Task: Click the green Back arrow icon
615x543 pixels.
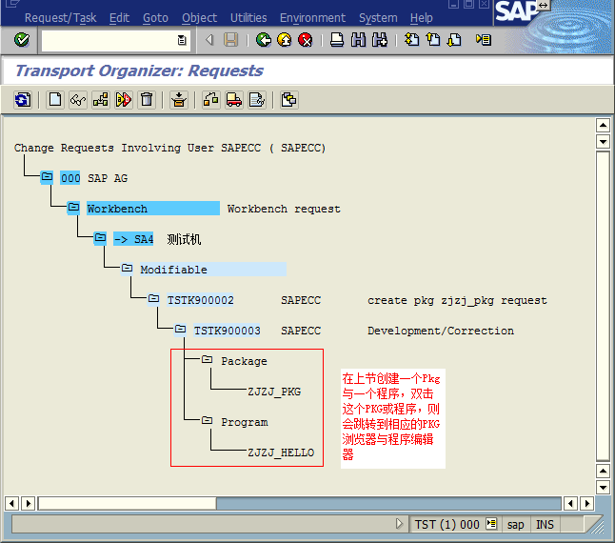Action: [x=264, y=40]
